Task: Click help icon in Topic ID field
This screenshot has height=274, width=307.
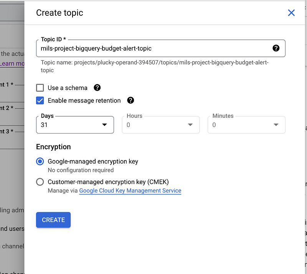Action: 276,48
